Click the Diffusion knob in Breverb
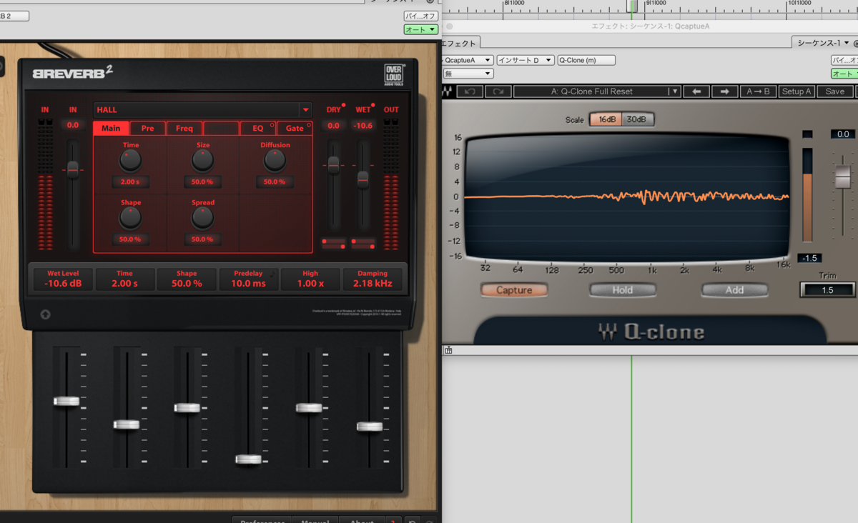 click(x=275, y=160)
